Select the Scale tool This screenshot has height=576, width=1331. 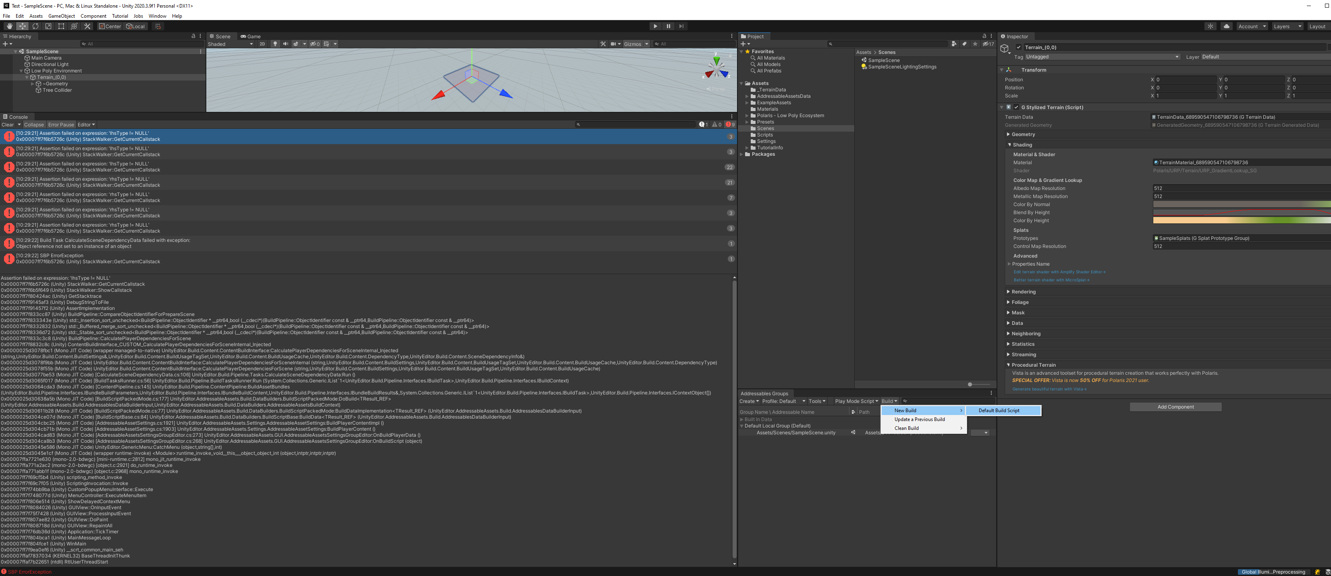pos(48,26)
